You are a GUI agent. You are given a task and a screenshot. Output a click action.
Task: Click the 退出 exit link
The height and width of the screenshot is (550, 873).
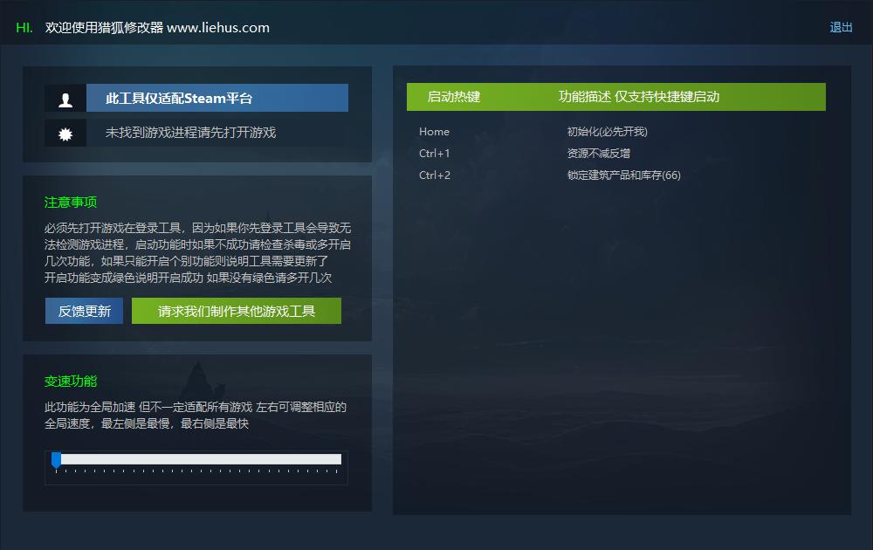(841, 27)
